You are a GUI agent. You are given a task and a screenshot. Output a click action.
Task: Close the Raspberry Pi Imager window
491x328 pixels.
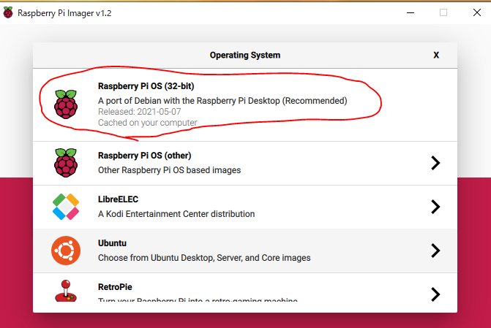pyautogui.click(x=477, y=12)
